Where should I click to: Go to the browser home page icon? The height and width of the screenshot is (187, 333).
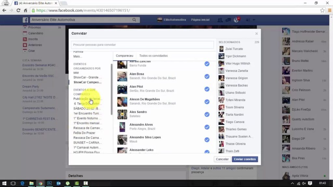point(25,10)
